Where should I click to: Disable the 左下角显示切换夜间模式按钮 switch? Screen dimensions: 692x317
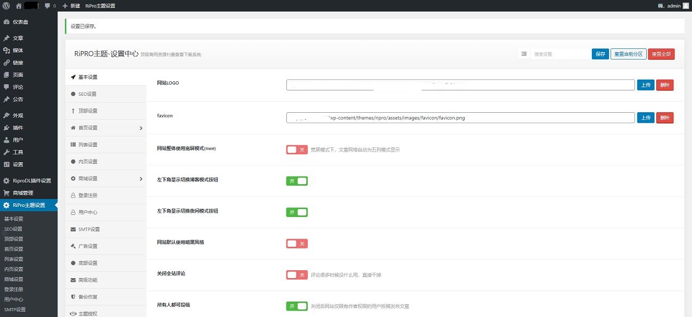pos(296,212)
